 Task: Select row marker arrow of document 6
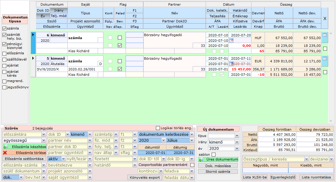[x=33, y=35]
